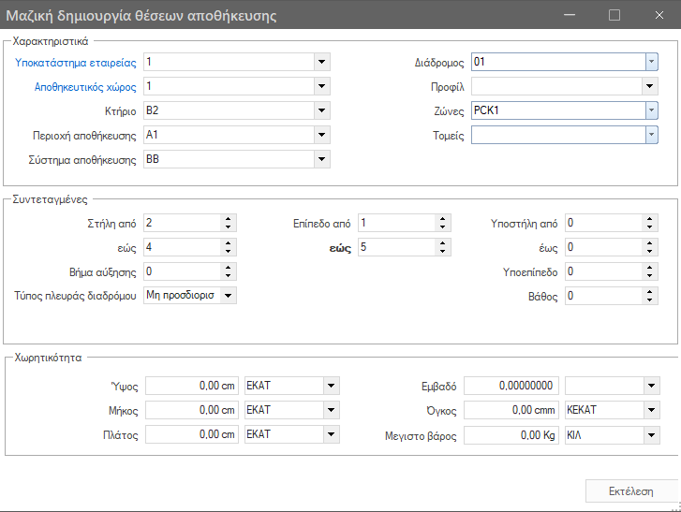
Task: Click the Υποστήλη από spinner arrows
Action: (x=649, y=223)
